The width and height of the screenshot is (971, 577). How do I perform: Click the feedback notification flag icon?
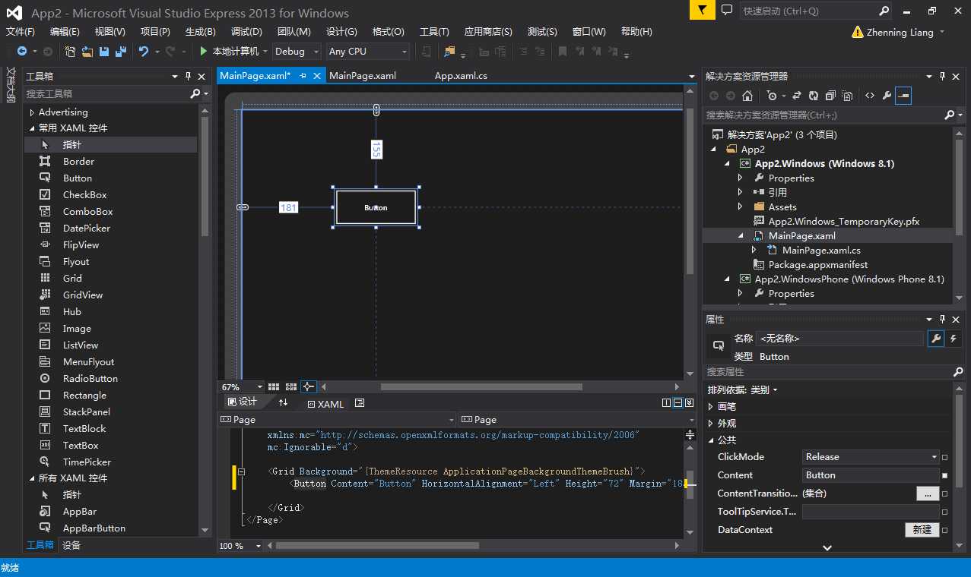(x=702, y=10)
